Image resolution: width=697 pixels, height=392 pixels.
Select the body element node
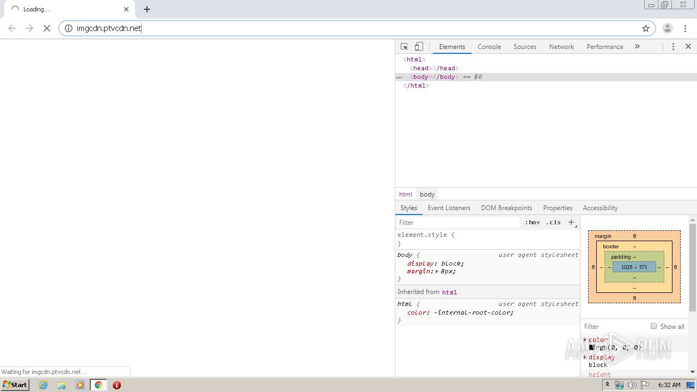click(x=434, y=77)
